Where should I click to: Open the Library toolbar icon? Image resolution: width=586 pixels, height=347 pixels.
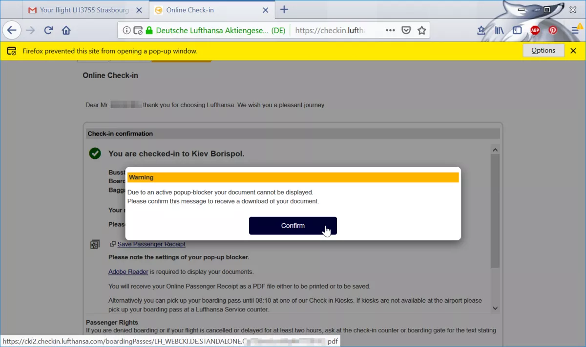[499, 30]
